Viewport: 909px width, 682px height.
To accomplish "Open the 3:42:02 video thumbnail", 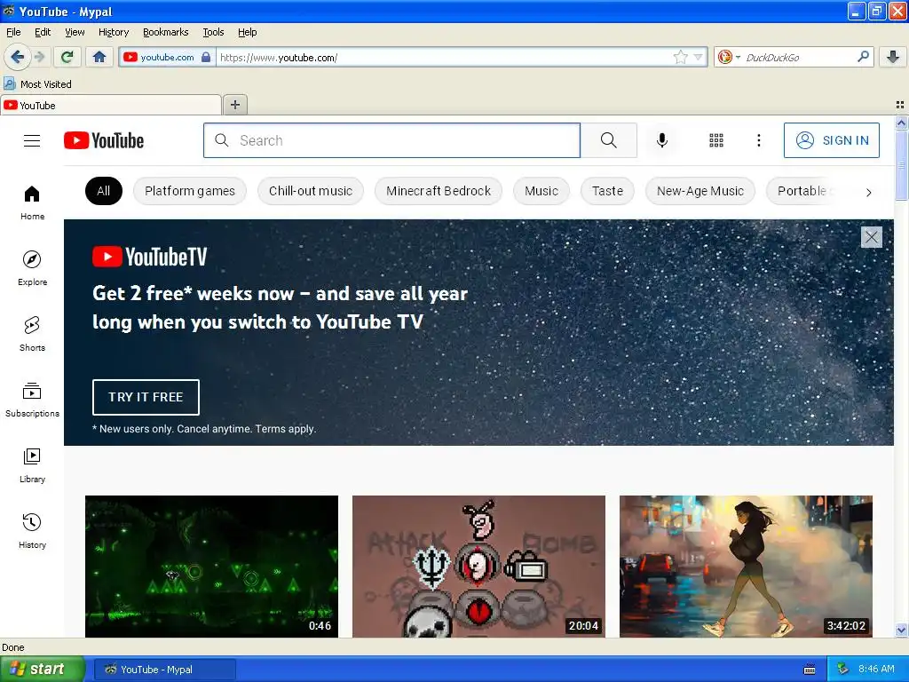I will [746, 566].
